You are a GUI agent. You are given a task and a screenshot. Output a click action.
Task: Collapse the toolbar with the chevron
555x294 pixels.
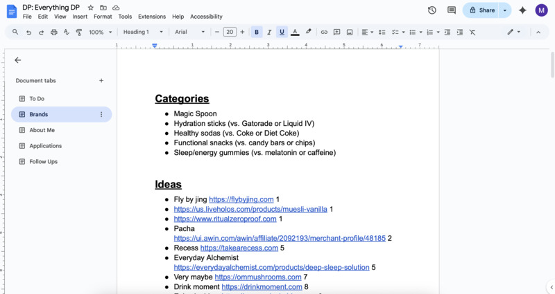(x=538, y=32)
